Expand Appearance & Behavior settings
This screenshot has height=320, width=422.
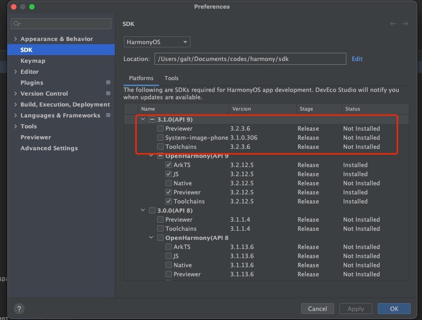pyautogui.click(x=15, y=39)
